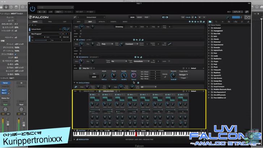Toggle the Amp. Env power button
Image resolution: width=263 pixels, height=148 pixels.
pos(80,68)
